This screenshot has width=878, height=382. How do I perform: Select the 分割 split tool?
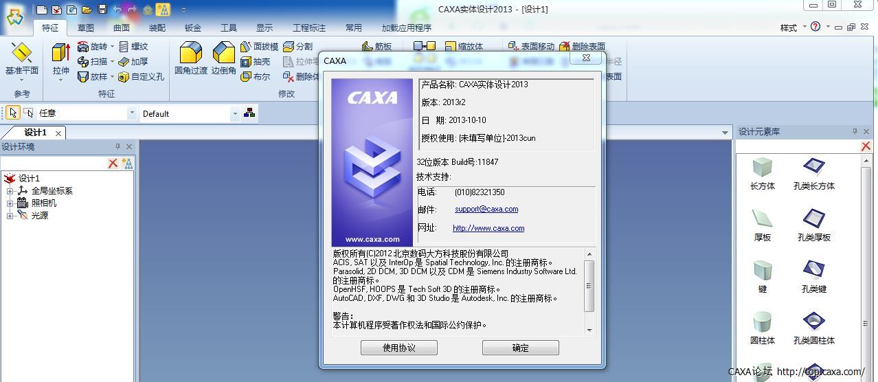(x=297, y=47)
